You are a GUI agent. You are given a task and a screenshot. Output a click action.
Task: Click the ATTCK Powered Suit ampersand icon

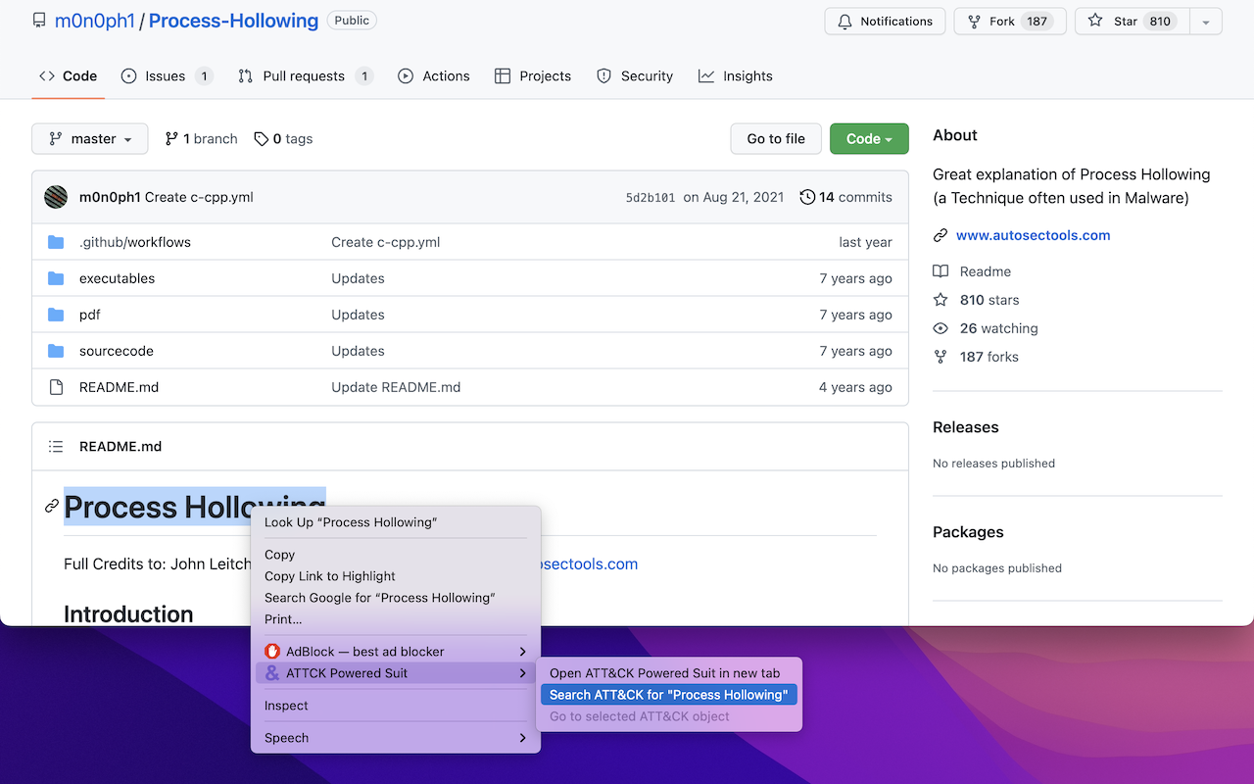tap(272, 673)
